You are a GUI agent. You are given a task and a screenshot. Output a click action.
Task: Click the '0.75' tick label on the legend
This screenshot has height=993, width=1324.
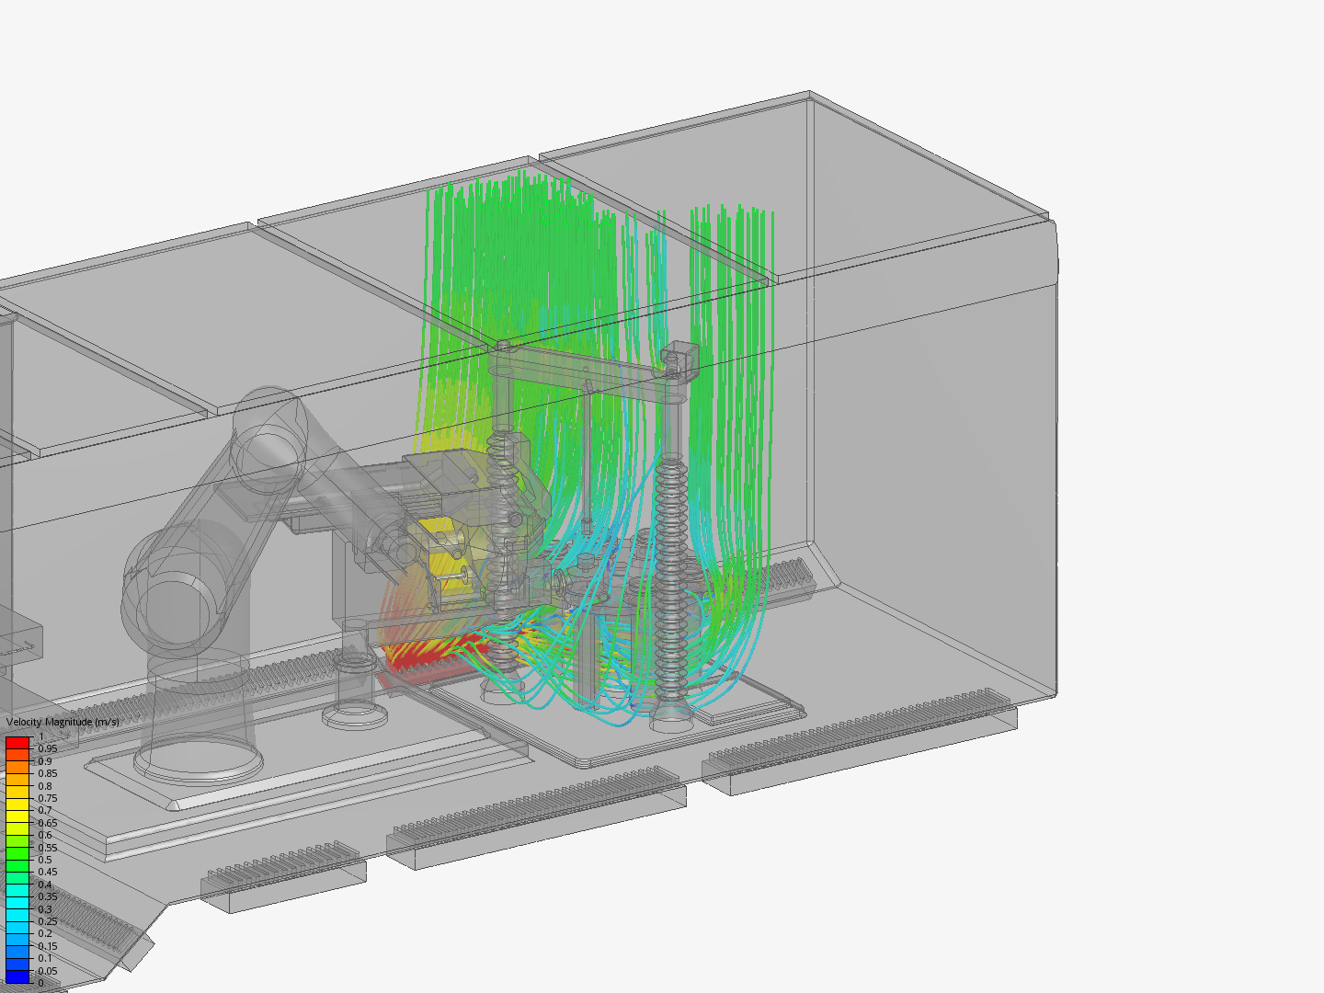pos(47,798)
